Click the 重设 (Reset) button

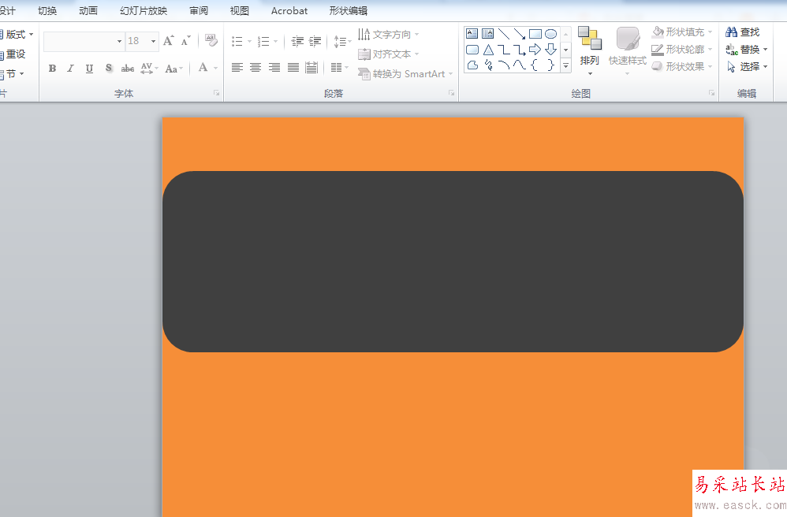14,54
